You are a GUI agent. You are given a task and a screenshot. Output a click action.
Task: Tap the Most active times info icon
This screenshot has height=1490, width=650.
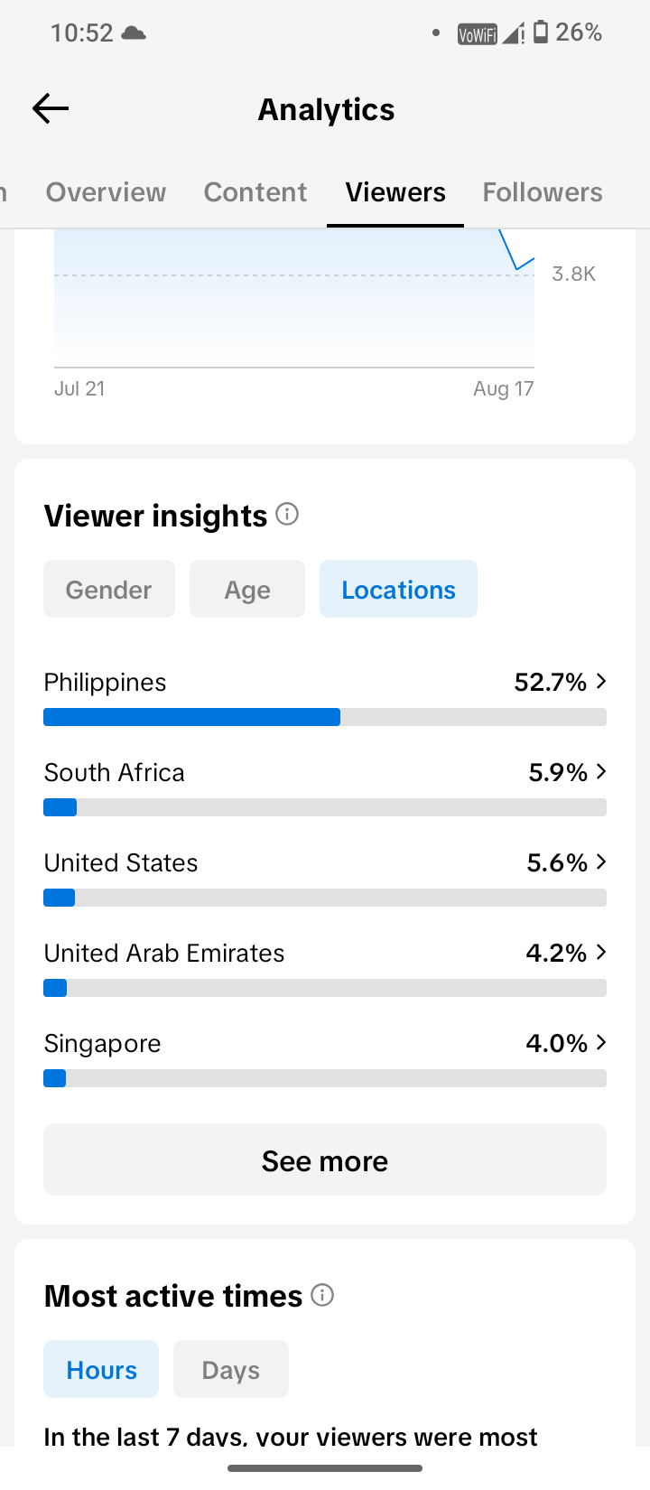(x=322, y=1295)
